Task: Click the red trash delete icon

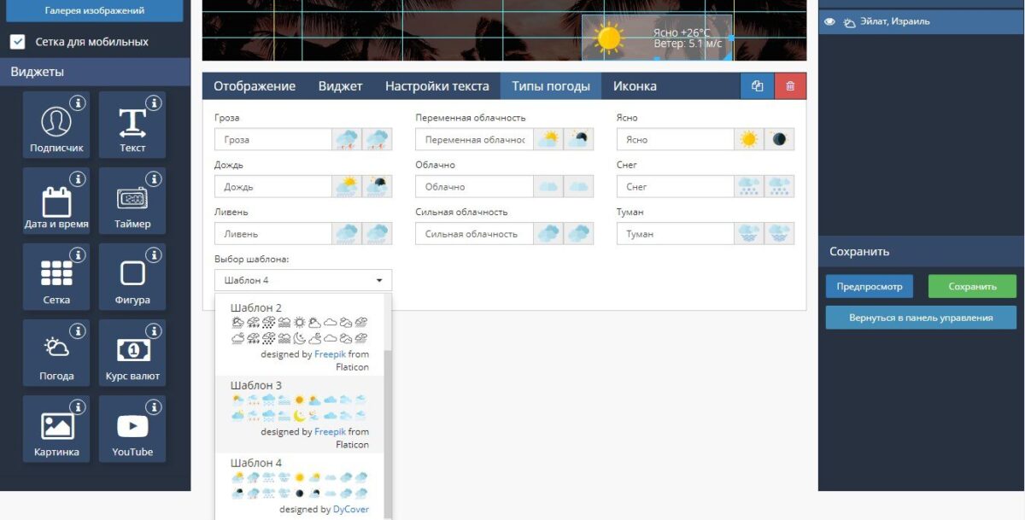Action: [x=790, y=86]
